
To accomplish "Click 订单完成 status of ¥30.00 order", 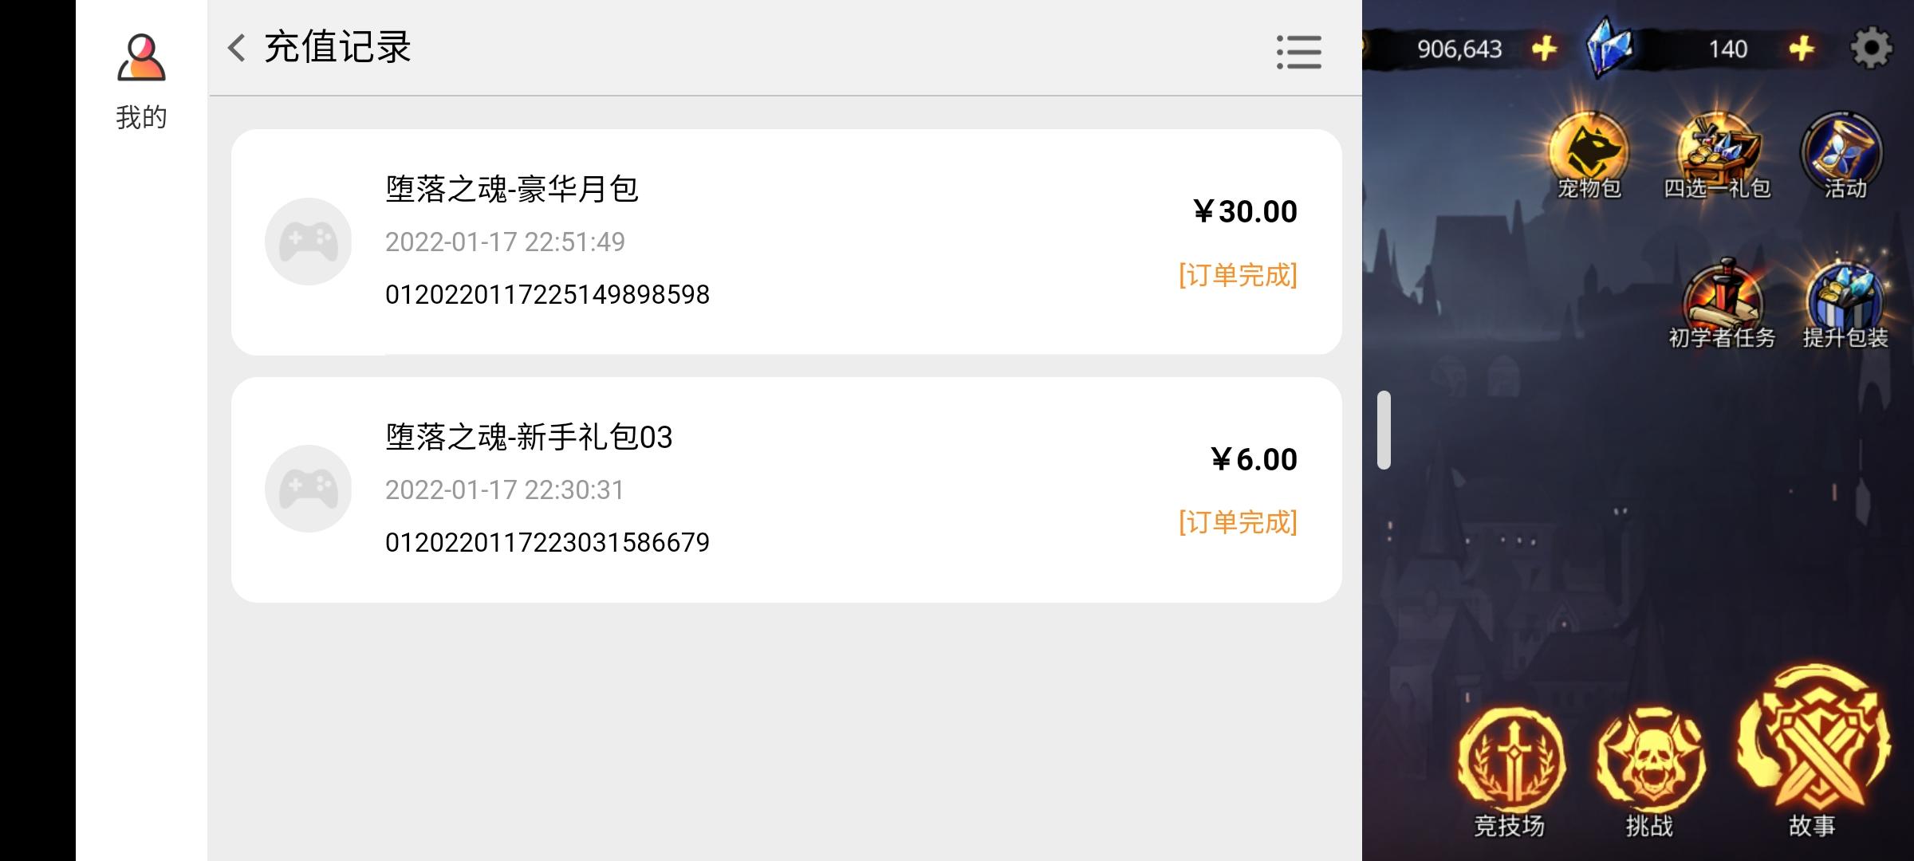I will click(x=1238, y=275).
